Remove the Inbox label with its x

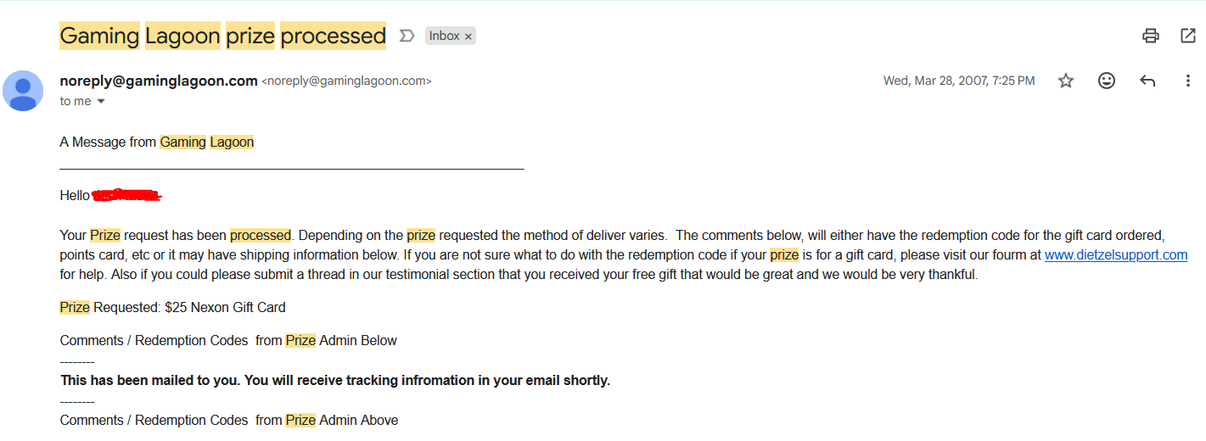468,36
